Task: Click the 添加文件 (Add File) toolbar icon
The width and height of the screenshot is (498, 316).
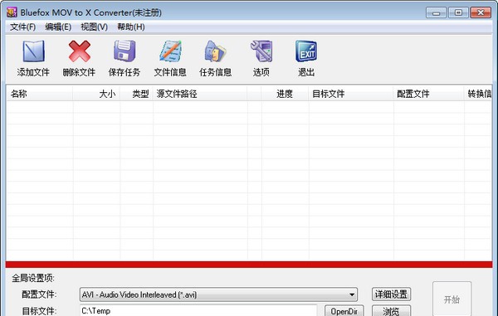Action: pos(33,51)
